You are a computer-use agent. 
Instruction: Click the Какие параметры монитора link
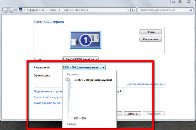[48, 103]
